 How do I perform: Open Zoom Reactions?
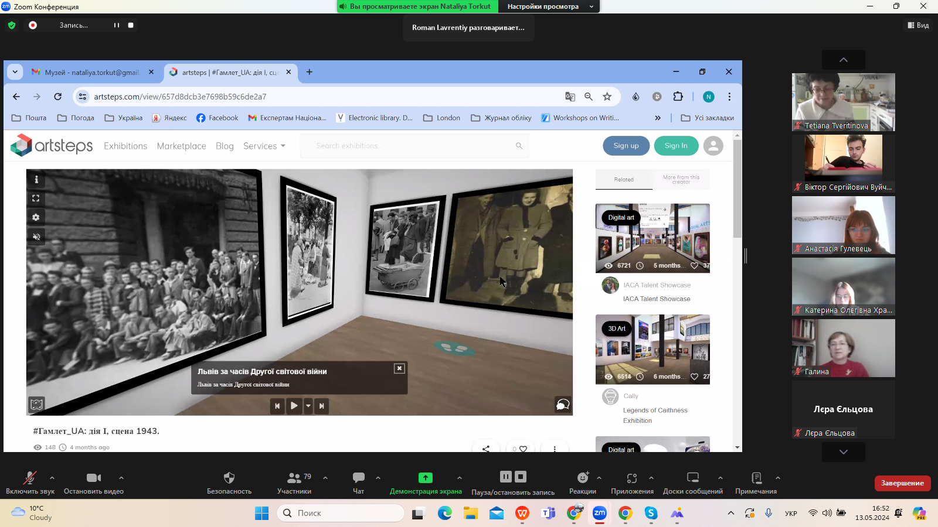(x=582, y=478)
